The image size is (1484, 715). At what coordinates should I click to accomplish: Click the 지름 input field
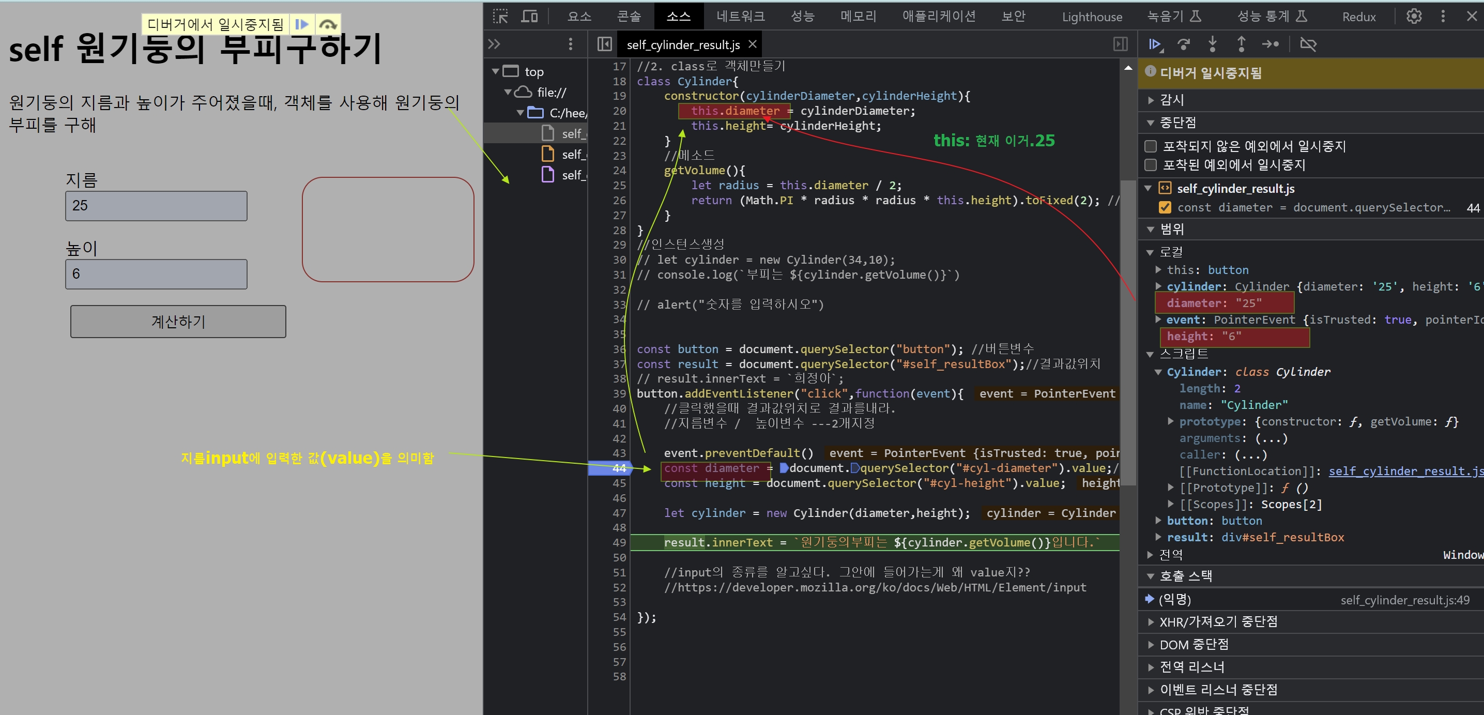point(156,206)
